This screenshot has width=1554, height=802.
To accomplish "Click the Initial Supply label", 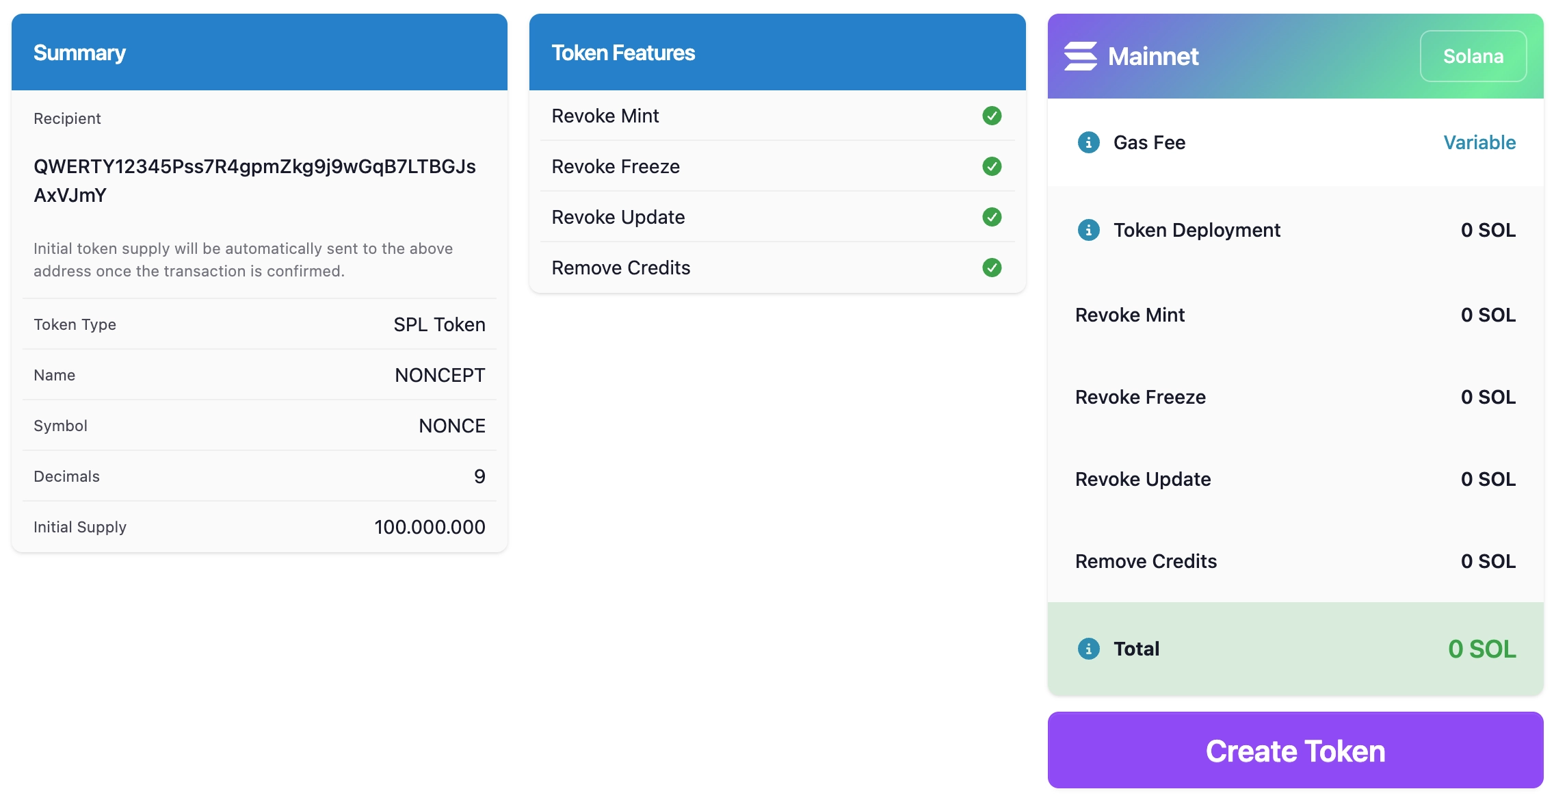I will pos(80,527).
